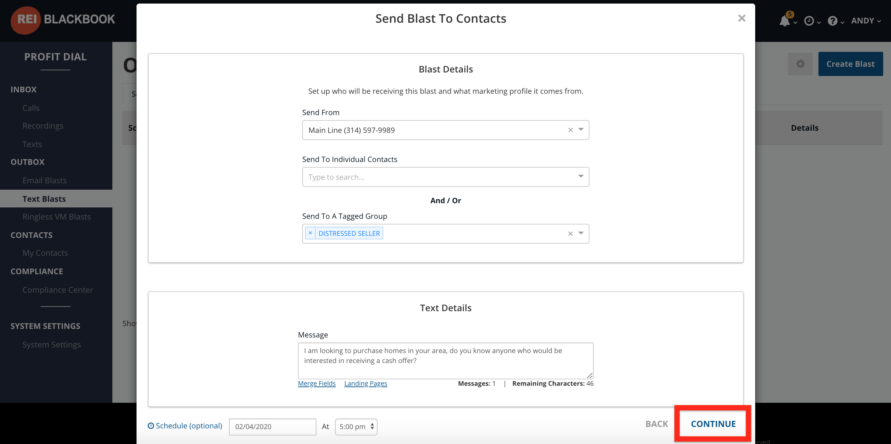Click the REI Blackbook logo

coord(63,20)
